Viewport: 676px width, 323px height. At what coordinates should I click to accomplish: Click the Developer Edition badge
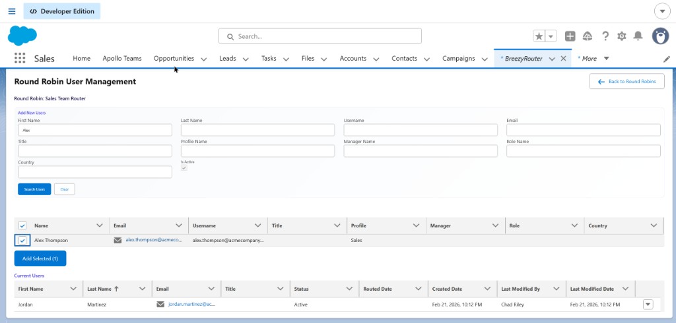click(x=62, y=11)
